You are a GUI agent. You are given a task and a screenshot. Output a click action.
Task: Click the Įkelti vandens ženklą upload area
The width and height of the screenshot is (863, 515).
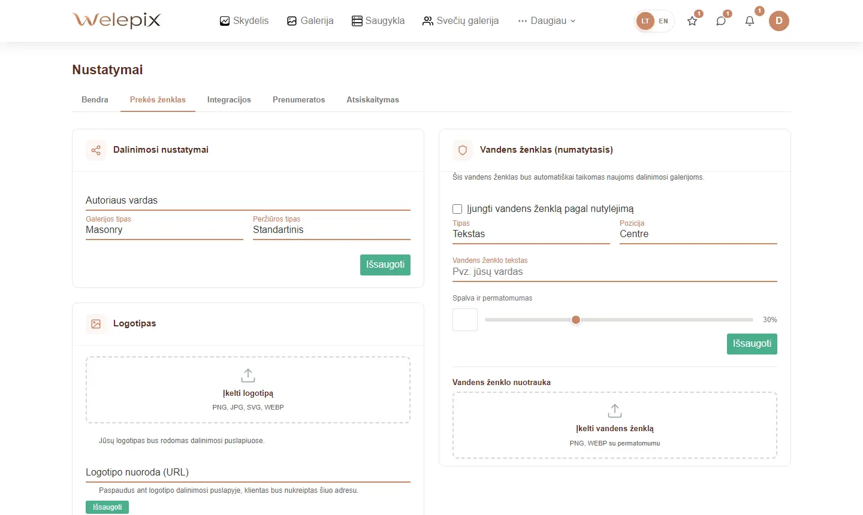coord(615,425)
